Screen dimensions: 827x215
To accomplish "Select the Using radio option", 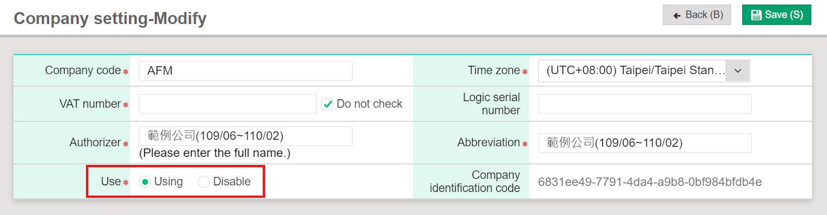I will [x=145, y=182].
